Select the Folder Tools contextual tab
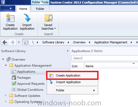Screen dimensions: 138x107 (x=40, y=2)
